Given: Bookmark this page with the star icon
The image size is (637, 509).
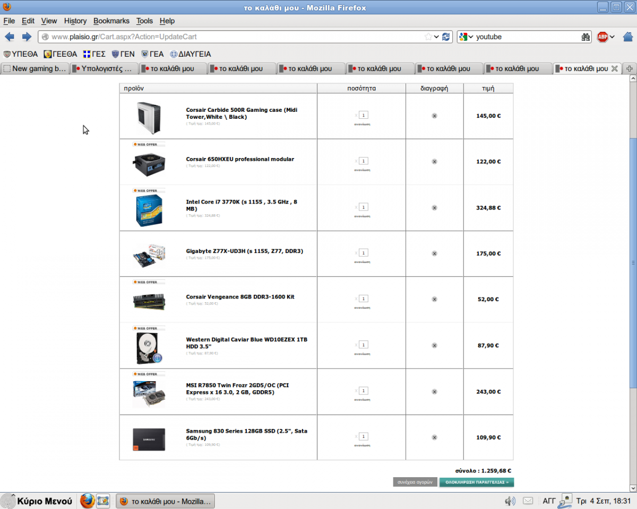Looking at the screenshot, I should coord(428,37).
